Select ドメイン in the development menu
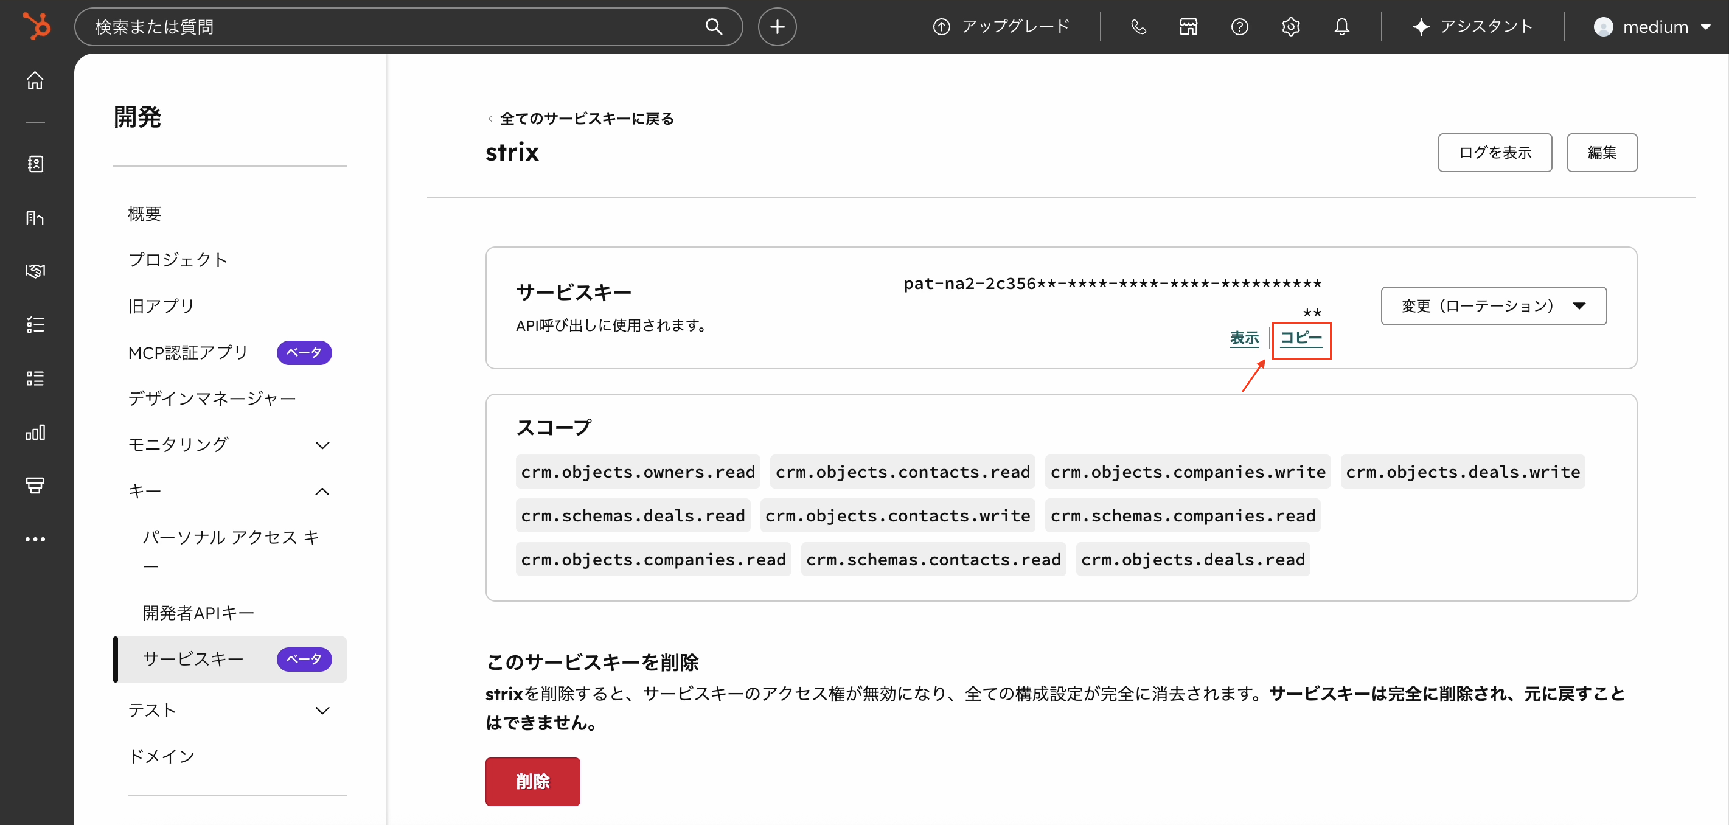Image resolution: width=1729 pixels, height=825 pixels. (161, 756)
